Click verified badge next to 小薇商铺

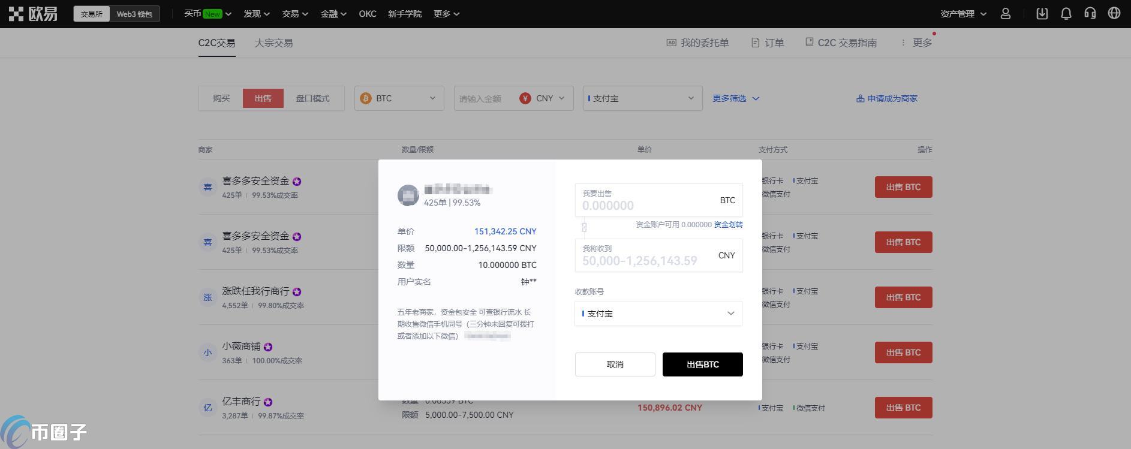pos(268,347)
